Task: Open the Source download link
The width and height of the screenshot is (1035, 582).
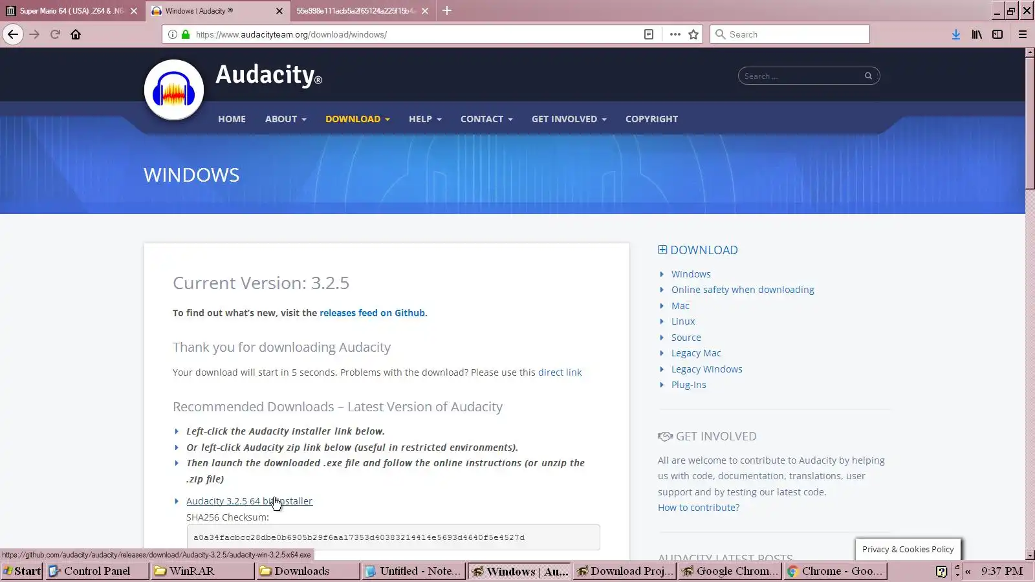Action: (686, 338)
